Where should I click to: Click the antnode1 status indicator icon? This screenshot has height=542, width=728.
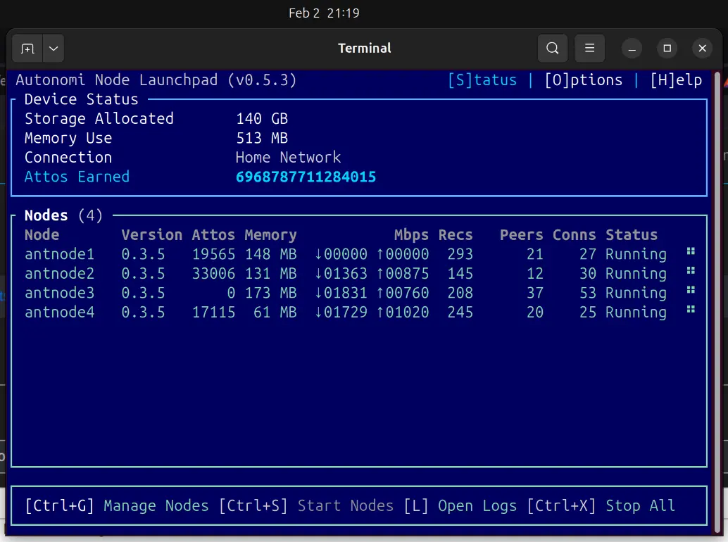691,251
